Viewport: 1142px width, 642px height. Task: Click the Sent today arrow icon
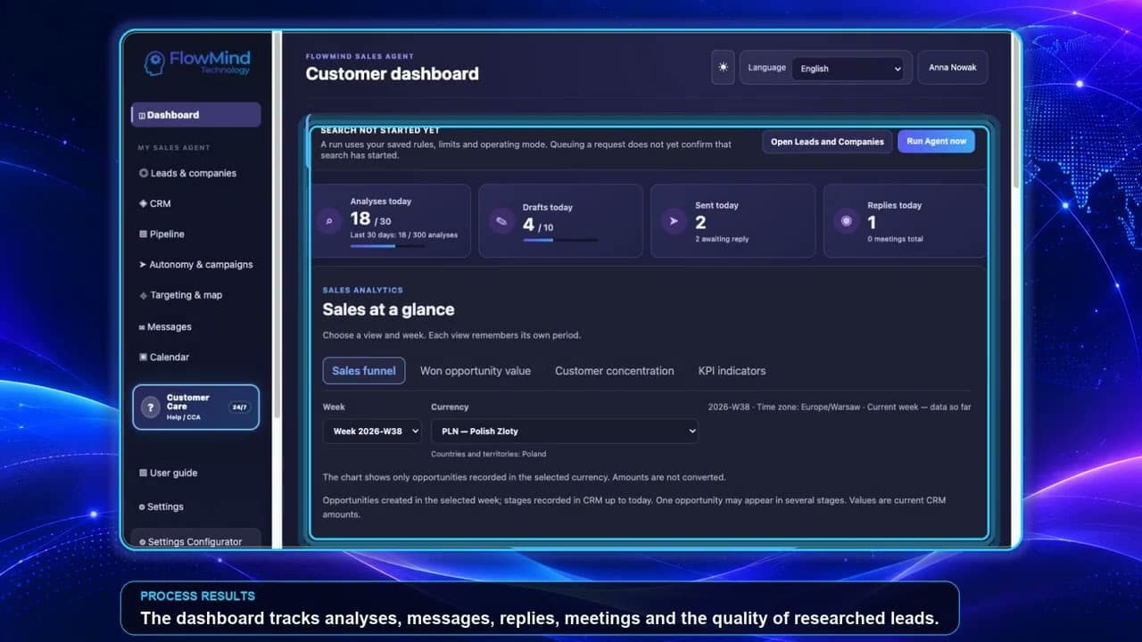pyautogui.click(x=674, y=221)
